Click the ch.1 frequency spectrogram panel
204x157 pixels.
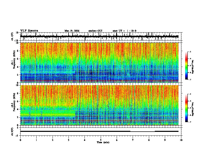coord(99,63)
